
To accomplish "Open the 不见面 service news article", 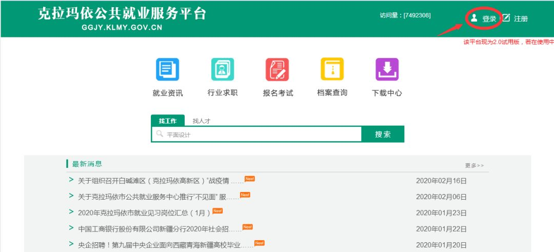I will click(x=159, y=197).
